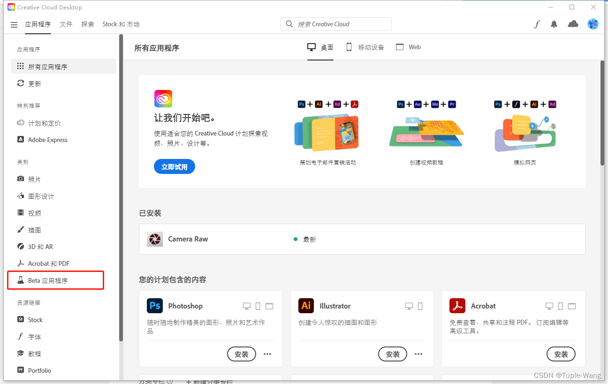
Task: Select the Illustration (插图) category
Action: pos(35,230)
